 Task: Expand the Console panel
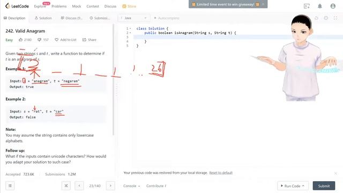131,186
